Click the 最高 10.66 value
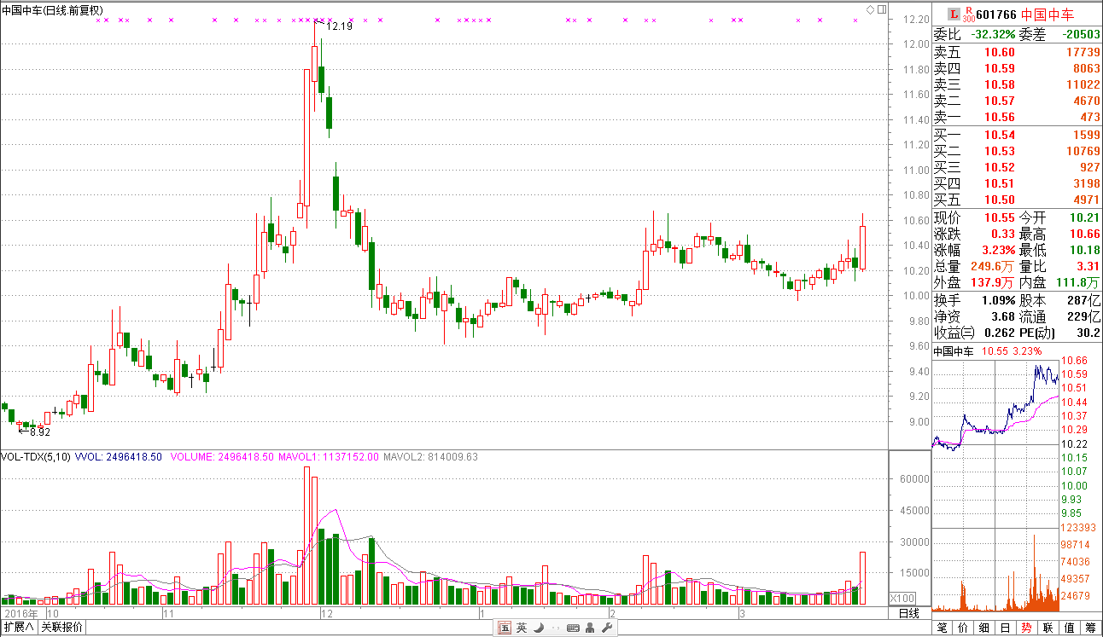Viewport: 1103px width, 637px height. 1085,234
